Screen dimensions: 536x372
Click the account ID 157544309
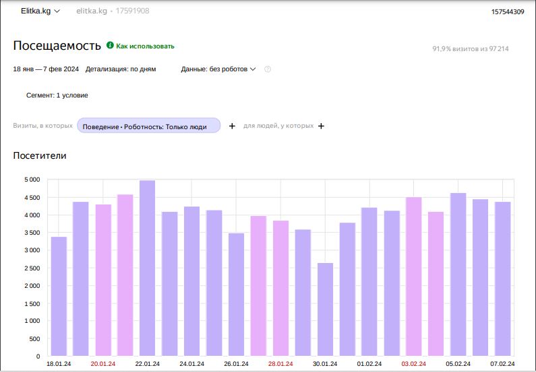click(508, 12)
